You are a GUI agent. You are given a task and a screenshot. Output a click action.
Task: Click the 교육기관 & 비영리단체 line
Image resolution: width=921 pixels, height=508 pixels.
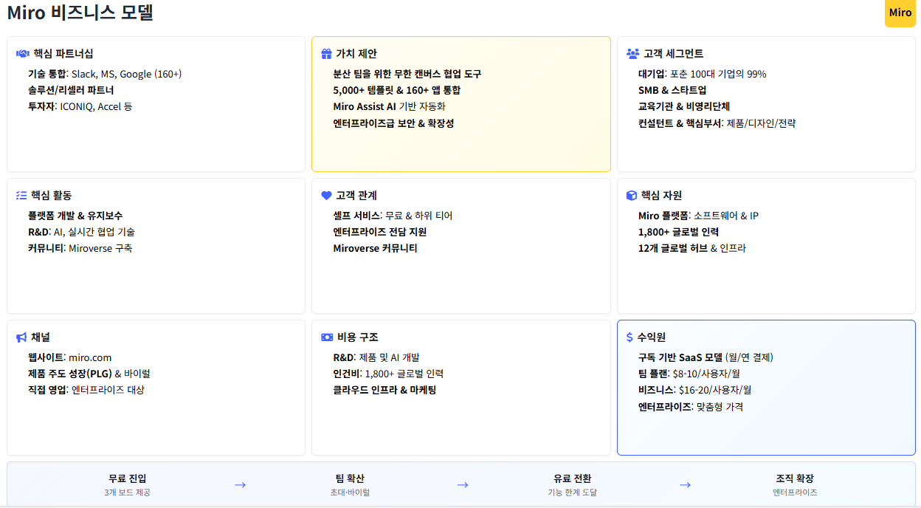click(x=684, y=106)
